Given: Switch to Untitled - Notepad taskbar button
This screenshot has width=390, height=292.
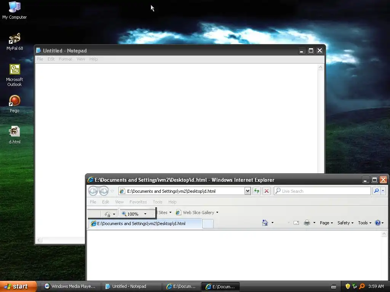Looking at the screenshot, I should 131,286.
